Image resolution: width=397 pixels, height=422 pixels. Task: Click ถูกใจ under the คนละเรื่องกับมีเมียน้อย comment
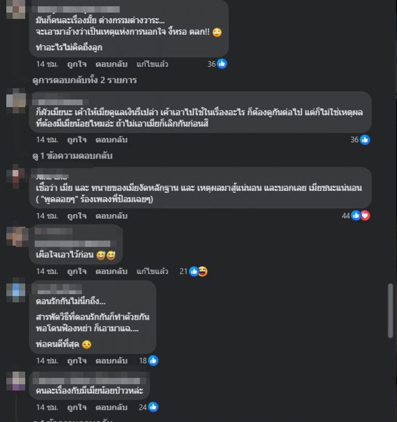click(77, 407)
